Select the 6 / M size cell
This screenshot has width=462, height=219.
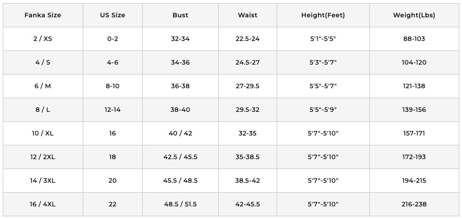[x=43, y=86]
